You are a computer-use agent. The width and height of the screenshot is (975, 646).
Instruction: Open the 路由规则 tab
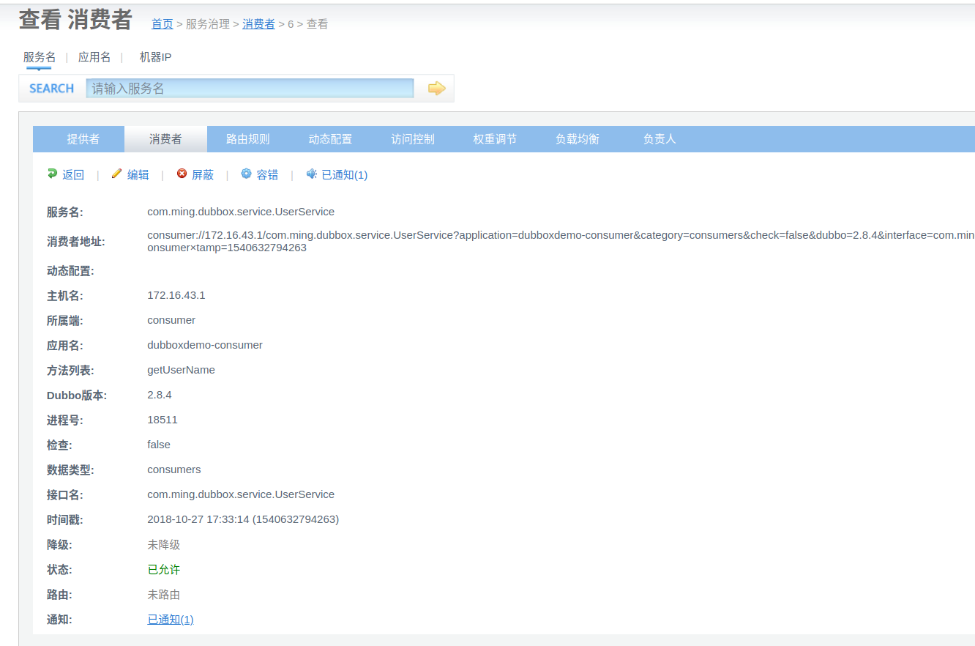[247, 138]
